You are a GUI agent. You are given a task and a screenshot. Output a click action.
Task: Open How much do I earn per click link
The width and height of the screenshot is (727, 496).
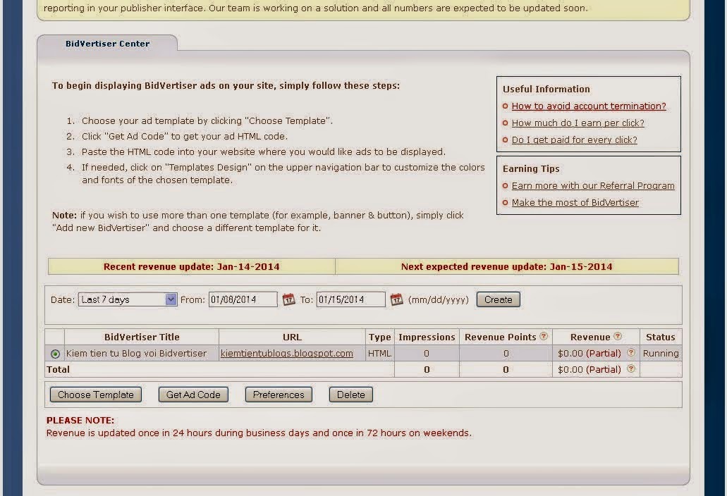click(x=578, y=123)
